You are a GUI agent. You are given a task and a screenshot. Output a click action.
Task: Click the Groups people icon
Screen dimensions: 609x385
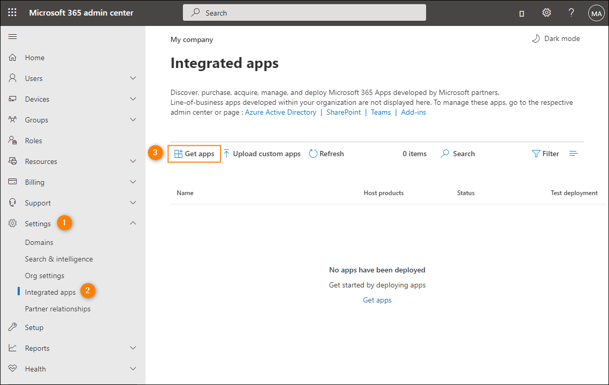tap(12, 119)
